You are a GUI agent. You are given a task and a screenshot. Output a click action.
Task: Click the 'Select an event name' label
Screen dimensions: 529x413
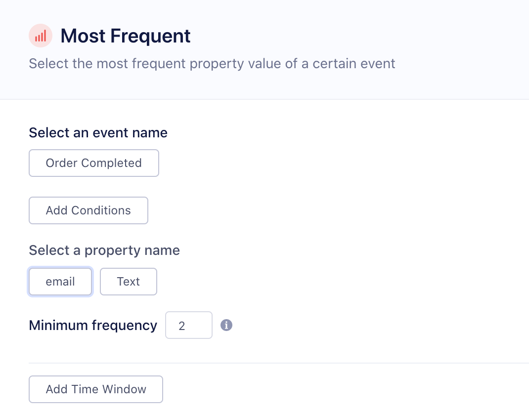point(98,132)
